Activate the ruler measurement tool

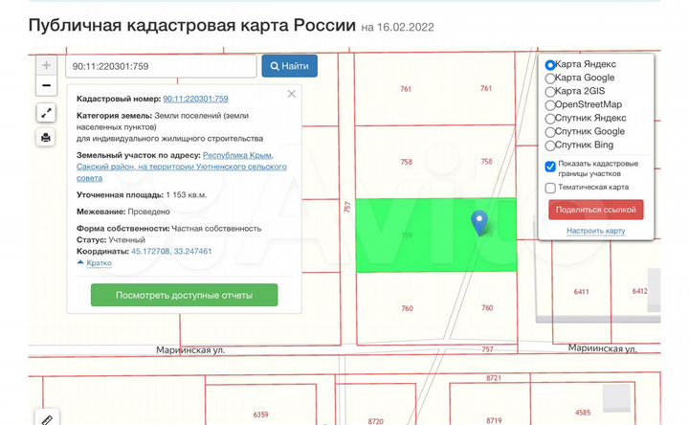47,419
